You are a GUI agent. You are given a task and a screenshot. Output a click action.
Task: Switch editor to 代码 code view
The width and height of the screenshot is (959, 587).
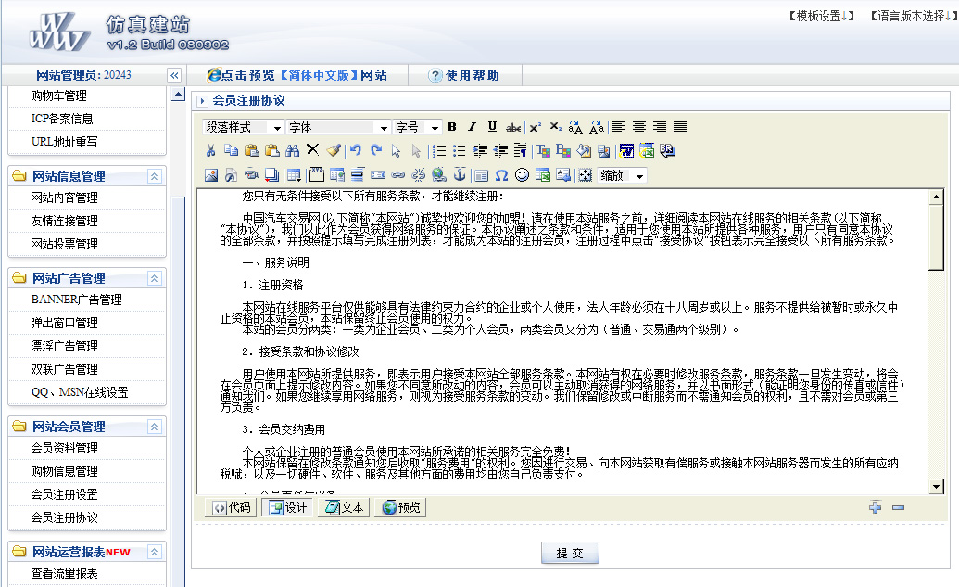(x=232, y=507)
